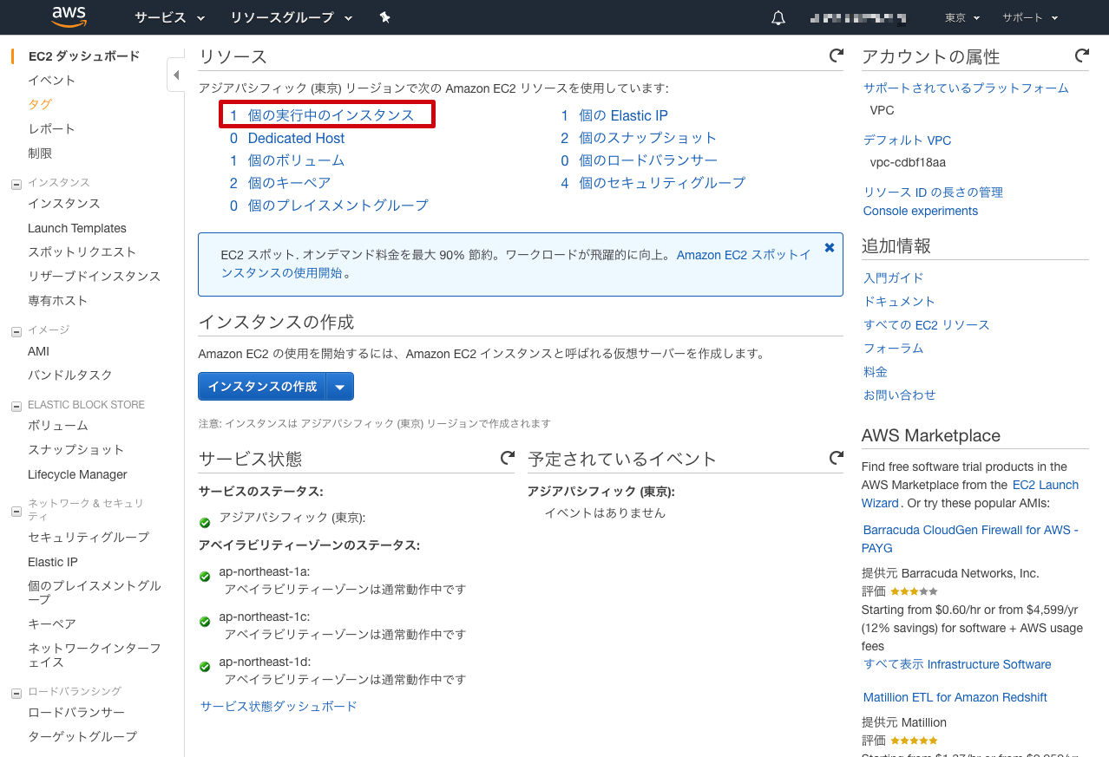
Task: Open the リソースグループ dropdown menu
Action: tap(292, 17)
